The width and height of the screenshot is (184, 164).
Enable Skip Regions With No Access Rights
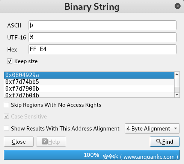click(6, 105)
